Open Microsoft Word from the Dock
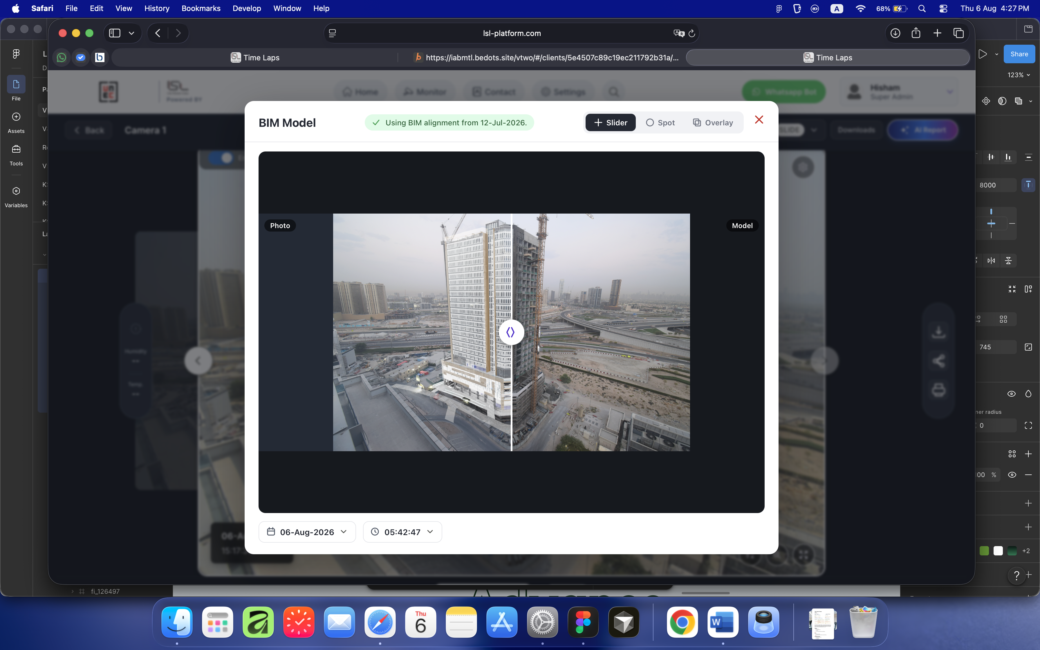This screenshot has width=1040, height=650. pos(723,622)
